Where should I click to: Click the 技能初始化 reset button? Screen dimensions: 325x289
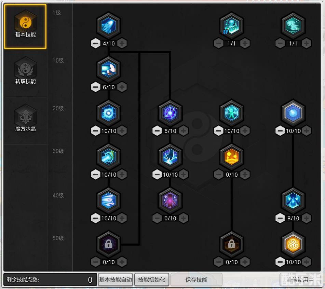point(151,280)
